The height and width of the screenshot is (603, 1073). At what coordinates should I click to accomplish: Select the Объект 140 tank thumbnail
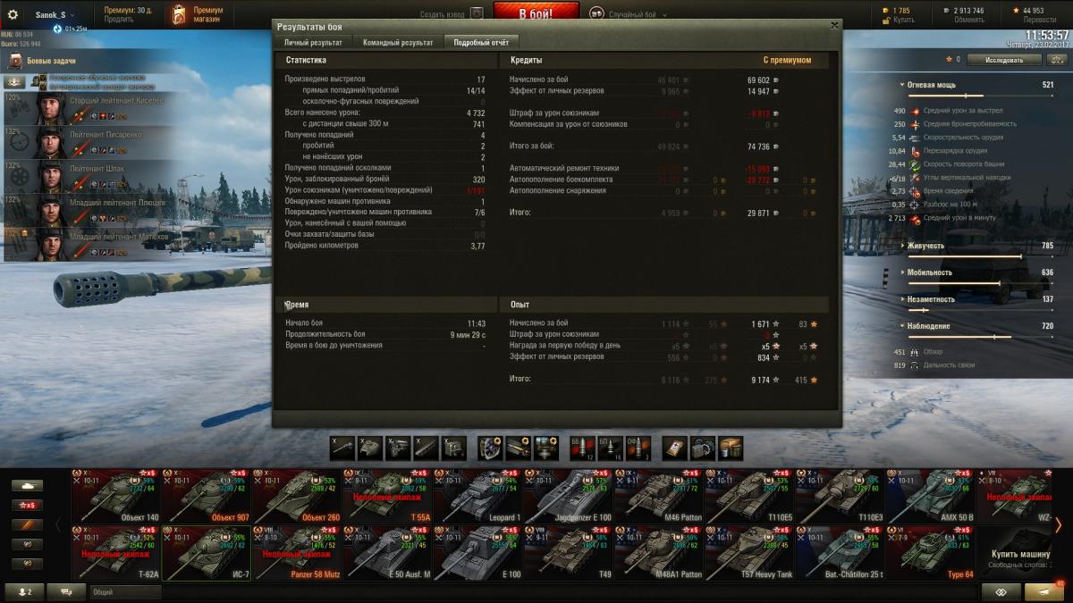point(116,496)
